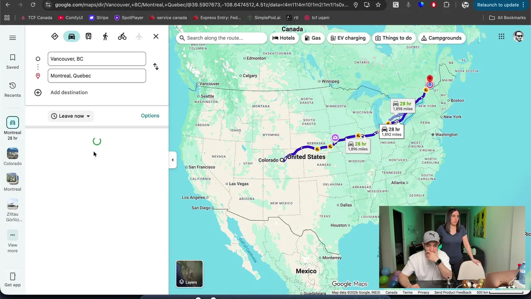Click the browser address bar URL
The height and width of the screenshot is (299, 531).
tap(202, 5)
